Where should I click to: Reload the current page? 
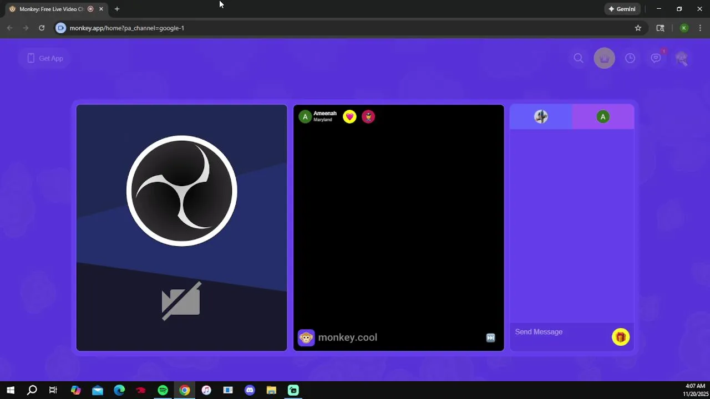[42, 28]
